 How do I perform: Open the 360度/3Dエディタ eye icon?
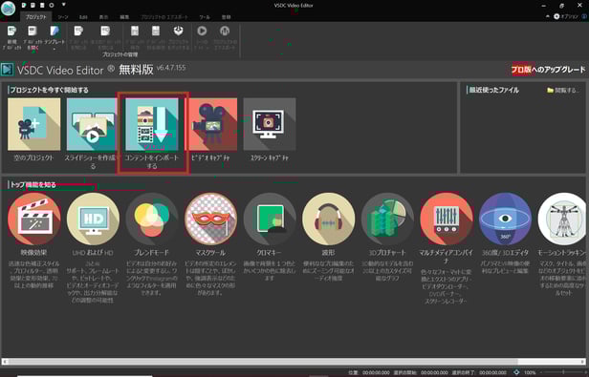505,220
